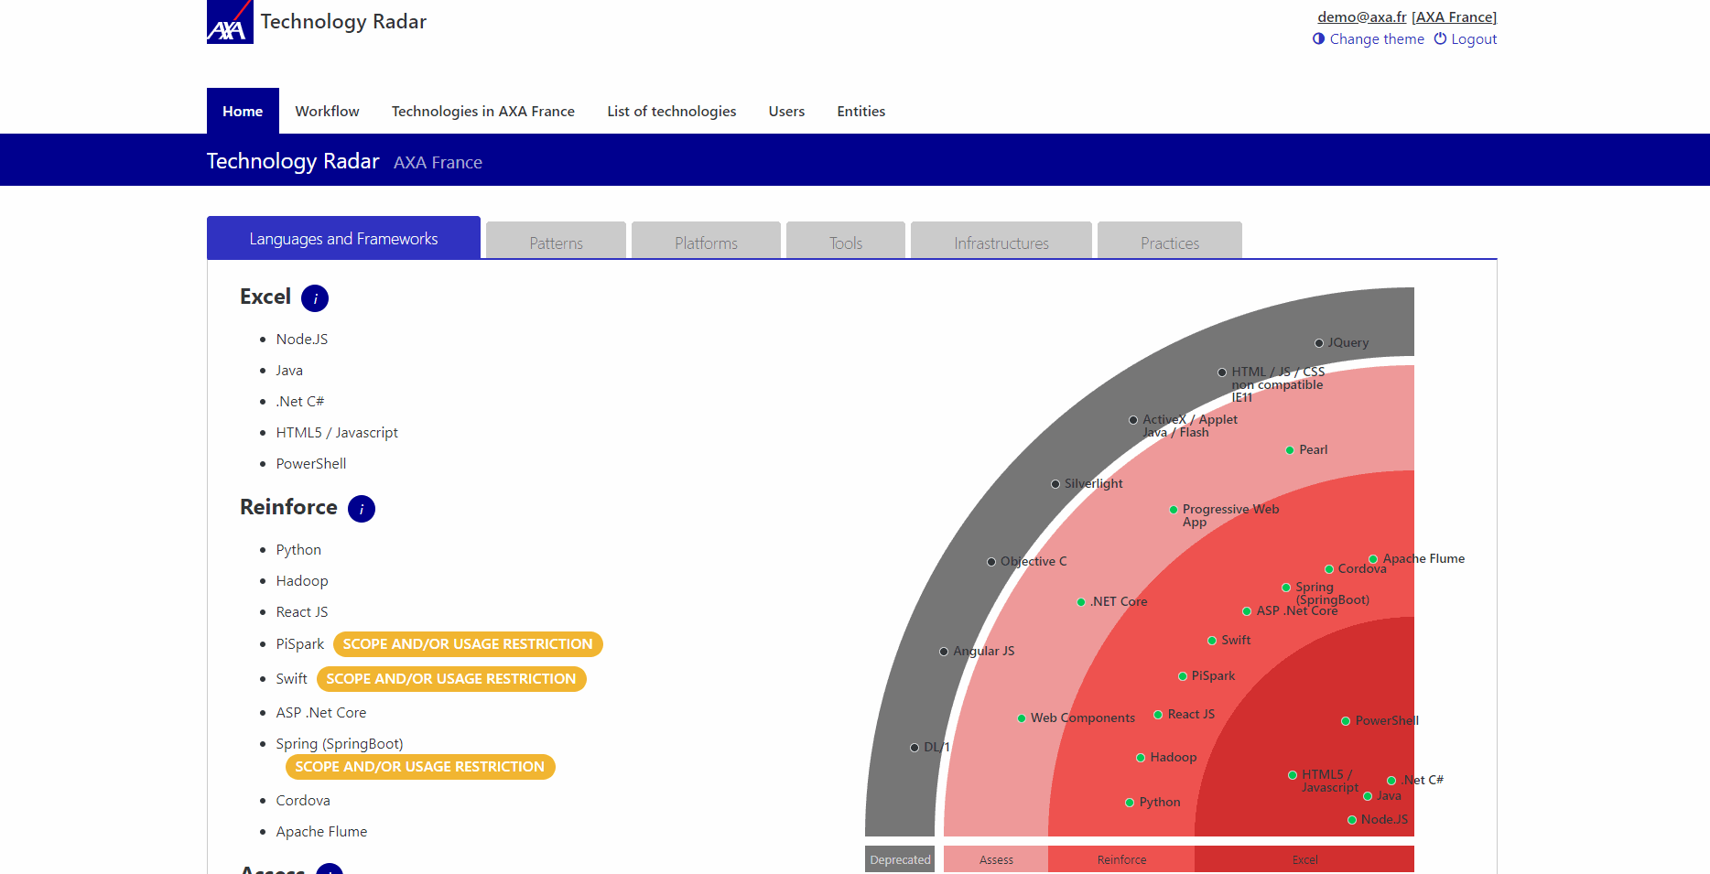
Task: Click the Technology Radar header title
Action: pyautogui.click(x=343, y=21)
